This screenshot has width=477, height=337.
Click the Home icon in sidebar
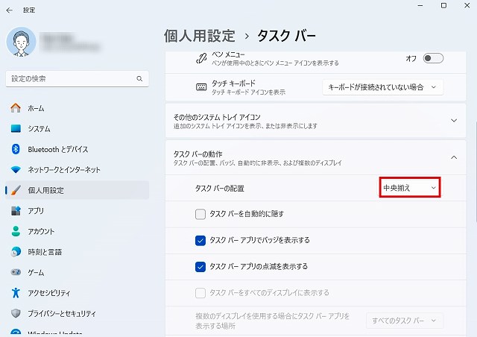[x=16, y=108]
